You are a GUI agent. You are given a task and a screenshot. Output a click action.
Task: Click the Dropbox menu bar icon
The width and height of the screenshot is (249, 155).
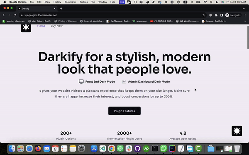pyautogui.click(x=141, y=2)
